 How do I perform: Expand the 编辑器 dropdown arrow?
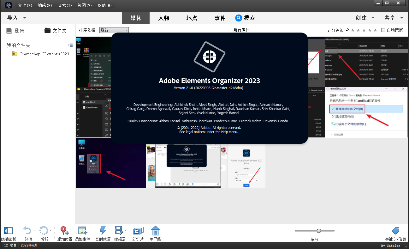126,230
